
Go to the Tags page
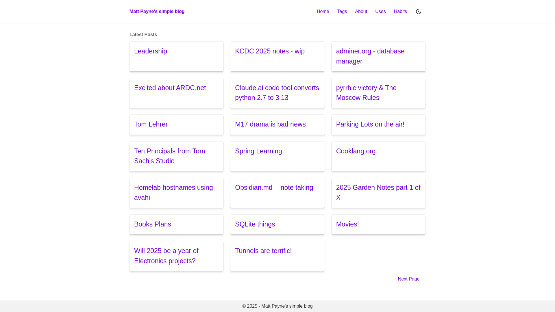pos(342,12)
